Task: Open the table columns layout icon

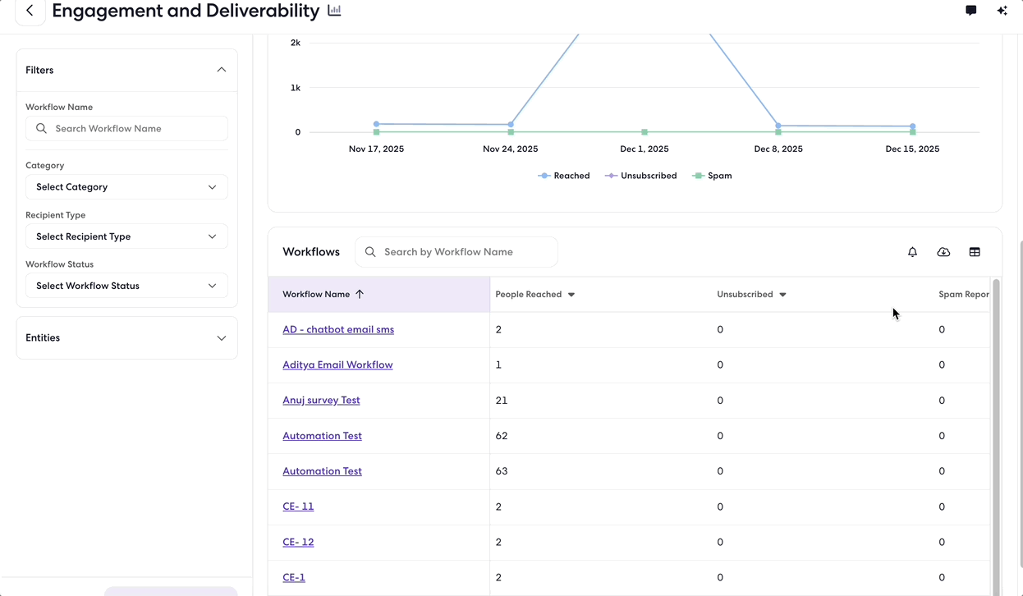Action: coord(975,252)
